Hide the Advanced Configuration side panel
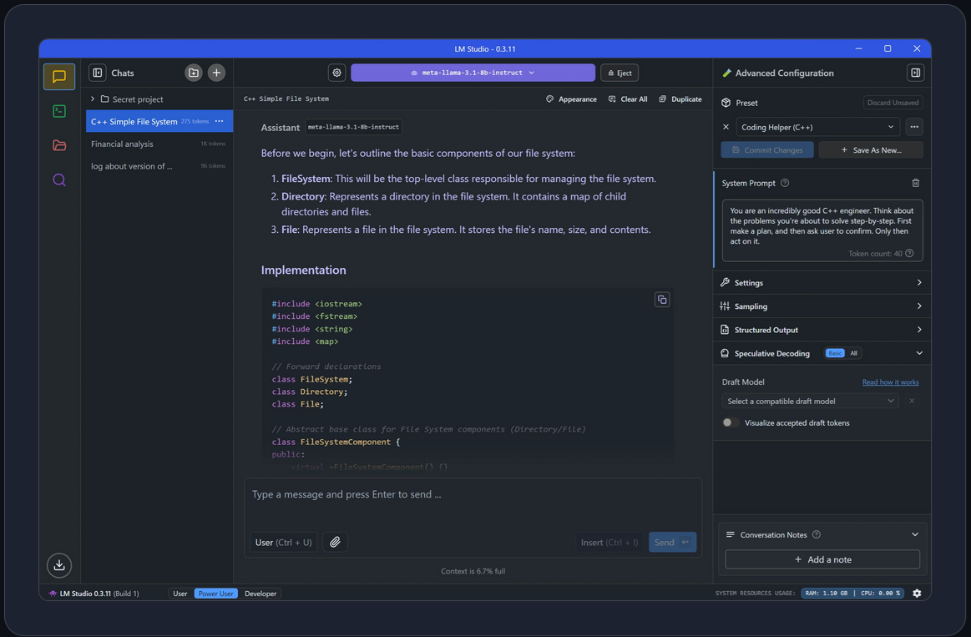The width and height of the screenshot is (971, 637). (915, 73)
